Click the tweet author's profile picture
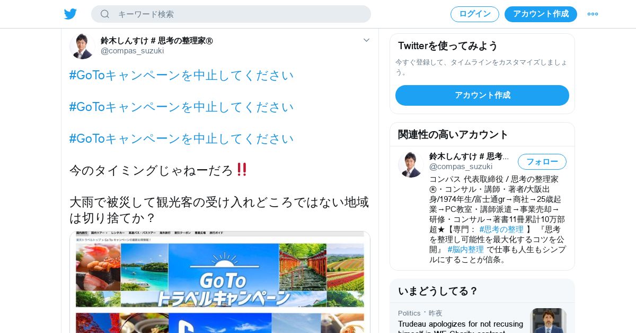 [82, 46]
